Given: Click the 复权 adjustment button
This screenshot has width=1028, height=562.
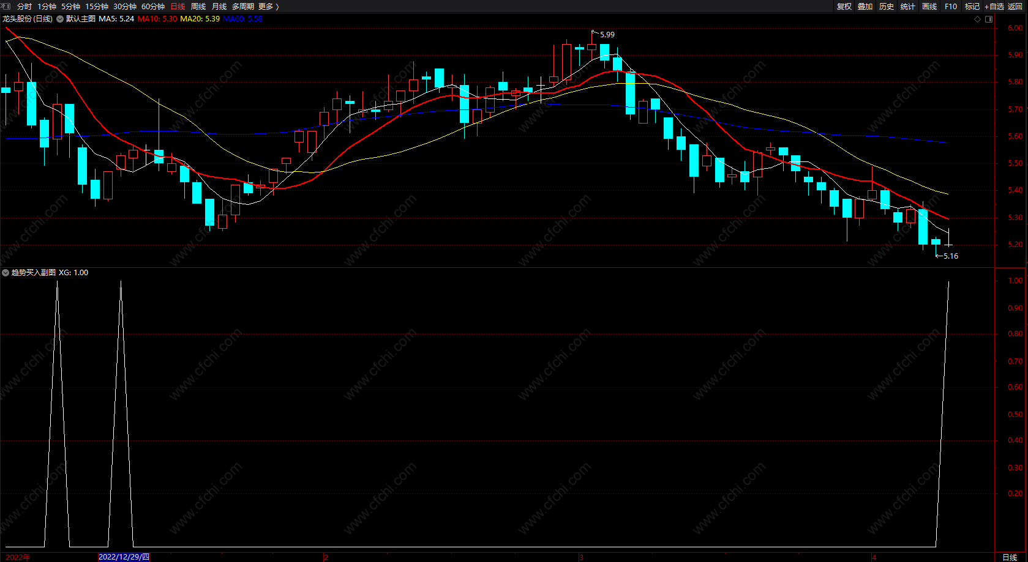Looking at the screenshot, I should (x=844, y=7).
